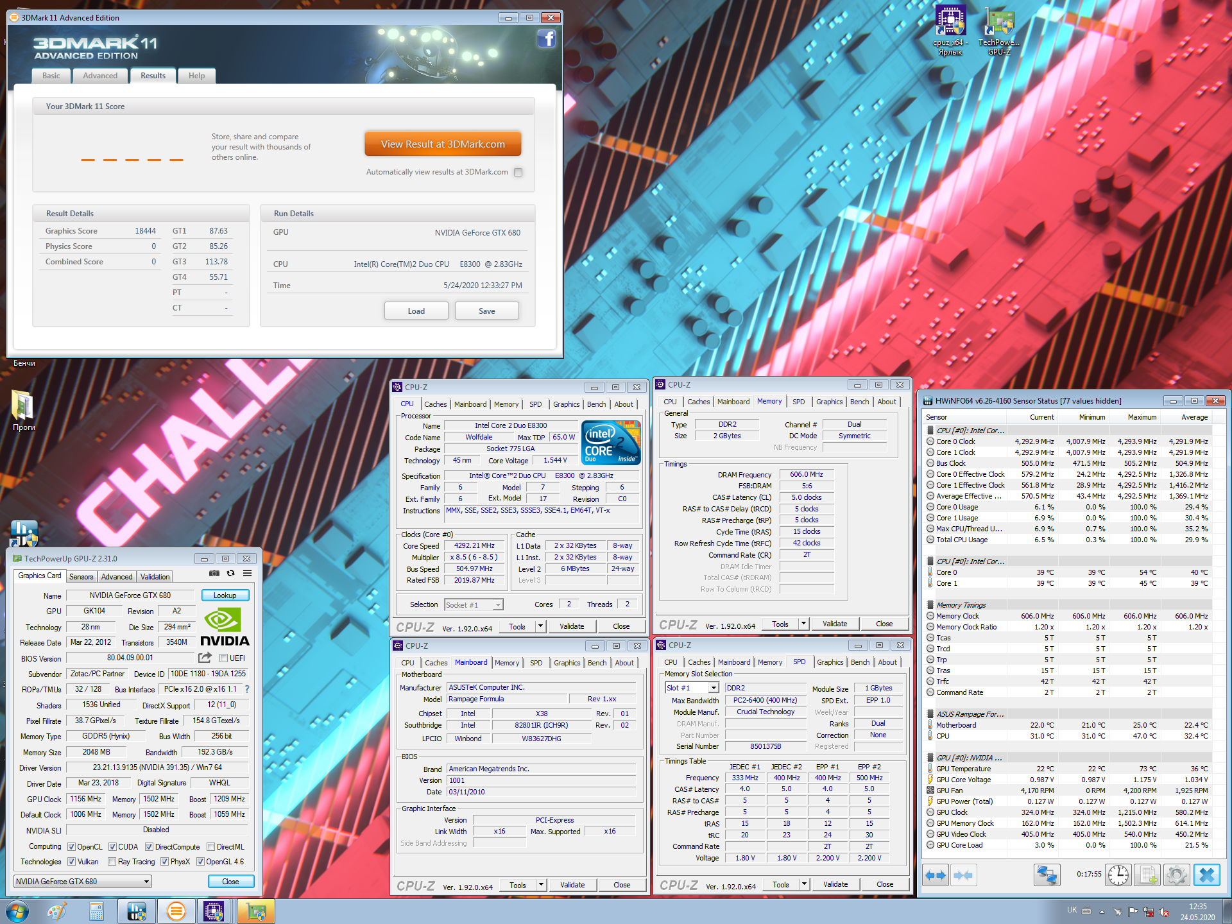Enable automatically view results at 3DMark.com

pos(518,172)
